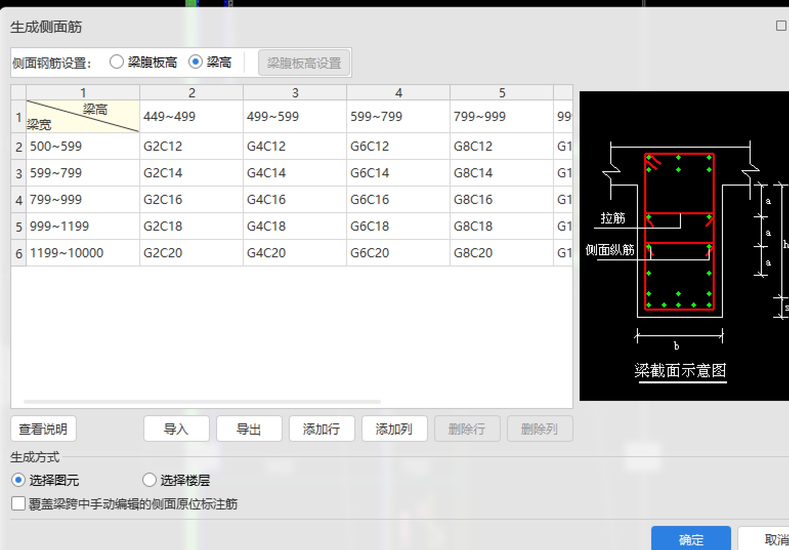Select cell 449~499 in header row

point(191,116)
